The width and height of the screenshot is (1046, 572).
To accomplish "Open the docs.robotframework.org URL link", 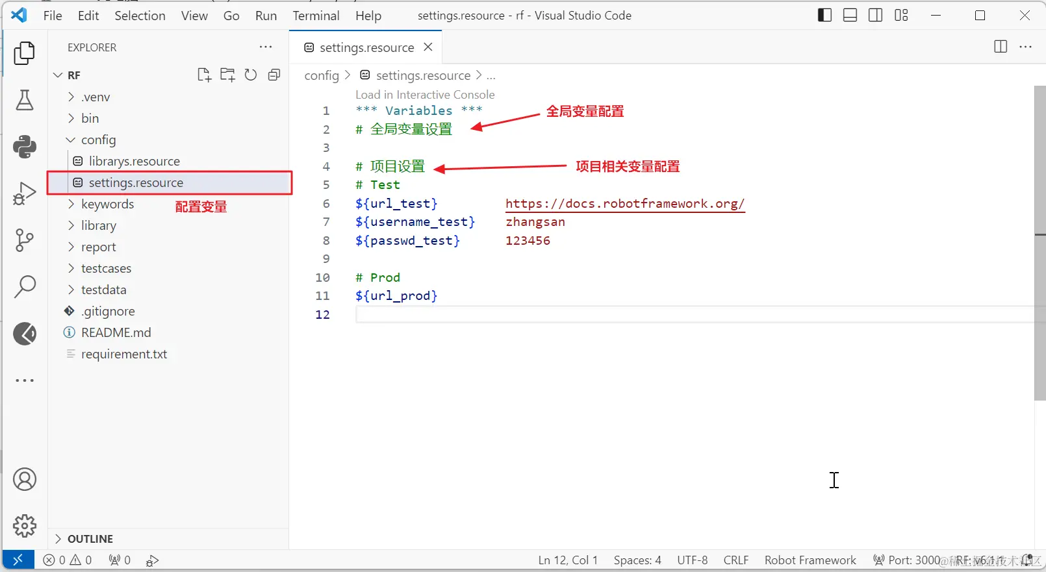I will tap(625, 204).
